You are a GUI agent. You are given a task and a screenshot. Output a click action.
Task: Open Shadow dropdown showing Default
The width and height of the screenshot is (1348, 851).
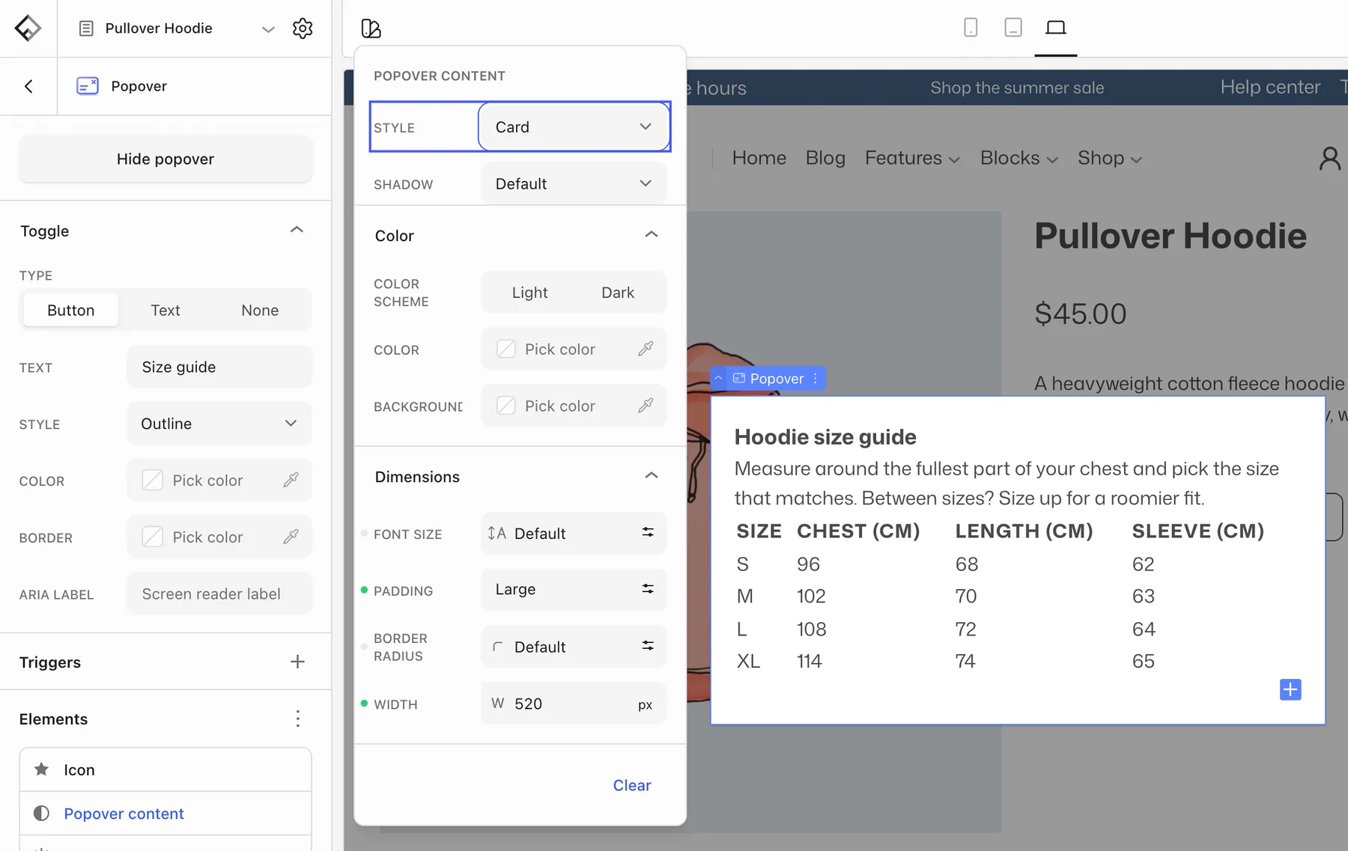click(x=574, y=183)
